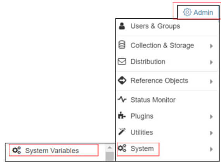Viewport: 221px width, 163px height.
Task: Expand the Collection & Storage submenu arrow
Action: coord(211,46)
